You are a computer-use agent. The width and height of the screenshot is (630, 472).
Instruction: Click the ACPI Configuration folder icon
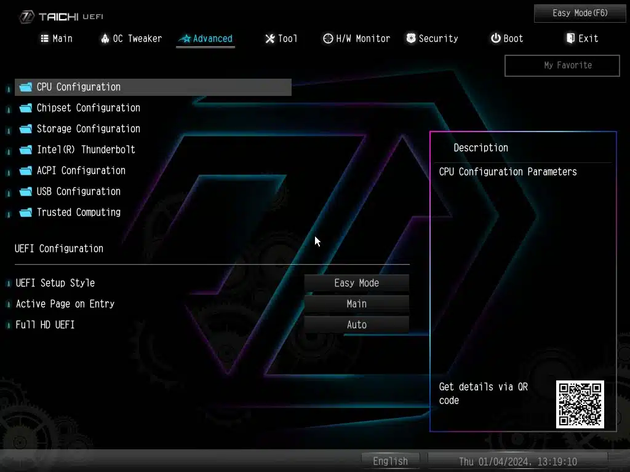(26, 171)
